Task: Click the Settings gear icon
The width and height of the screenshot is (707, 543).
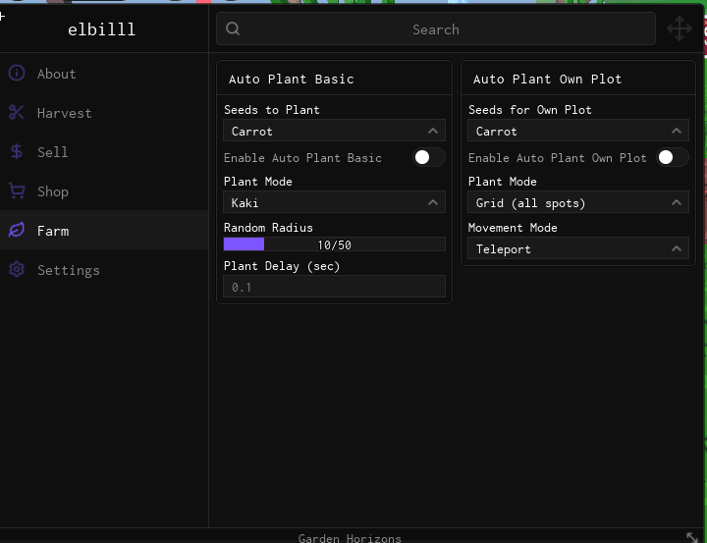Action: [17, 269]
